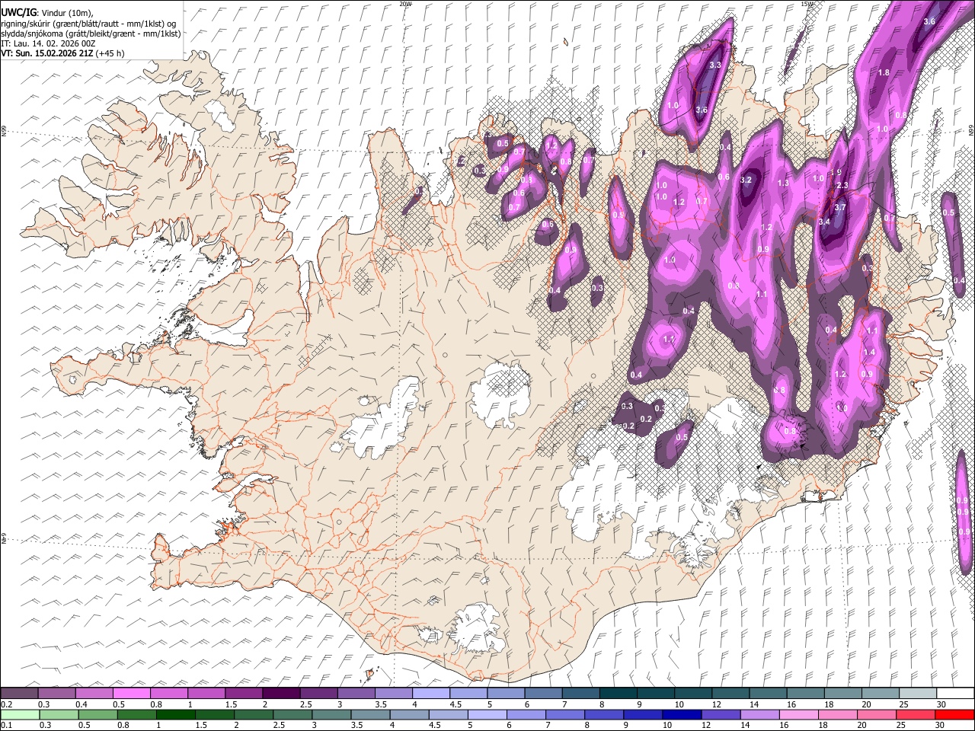Click the "rigning/skúrir" description line
975x731 pixels.
[x=89, y=24]
